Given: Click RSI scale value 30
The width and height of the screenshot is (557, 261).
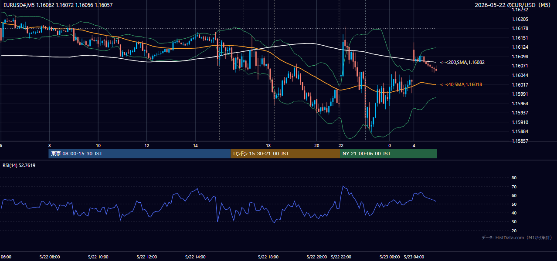Looking at the screenshot, I should tap(514, 222).
